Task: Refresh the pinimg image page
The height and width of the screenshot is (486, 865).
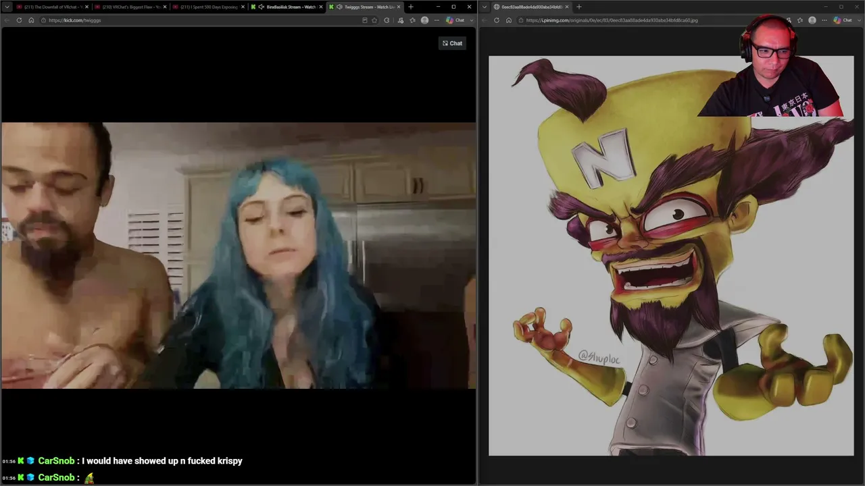Action: 497,20
